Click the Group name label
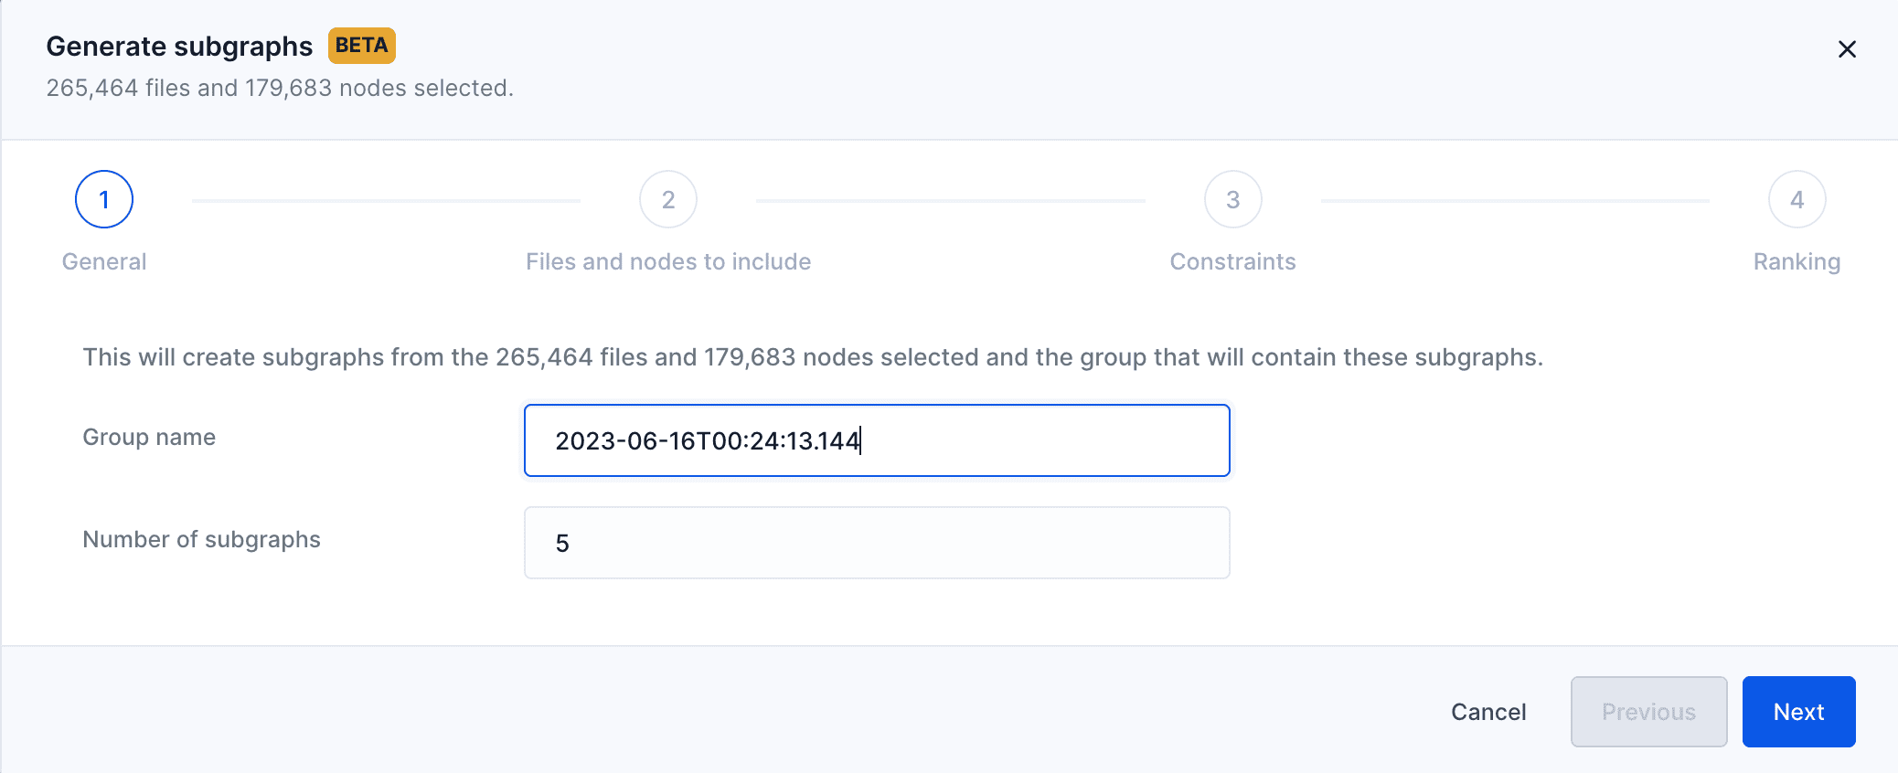The image size is (1898, 773). point(149,437)
